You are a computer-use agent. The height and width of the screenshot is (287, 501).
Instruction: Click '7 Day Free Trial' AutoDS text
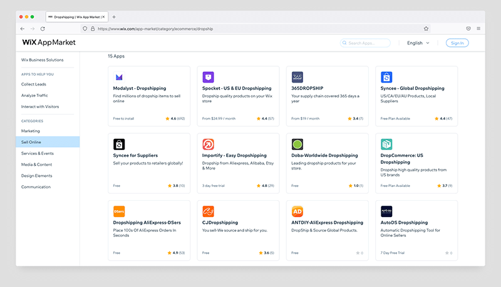[393, 253]
